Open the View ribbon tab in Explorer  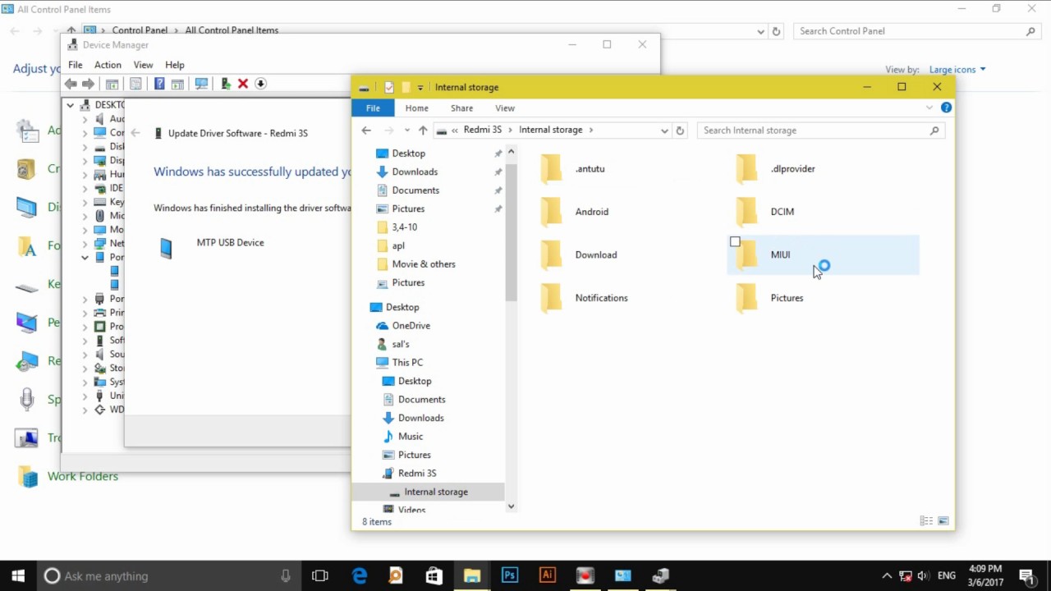tap(505, 108)
